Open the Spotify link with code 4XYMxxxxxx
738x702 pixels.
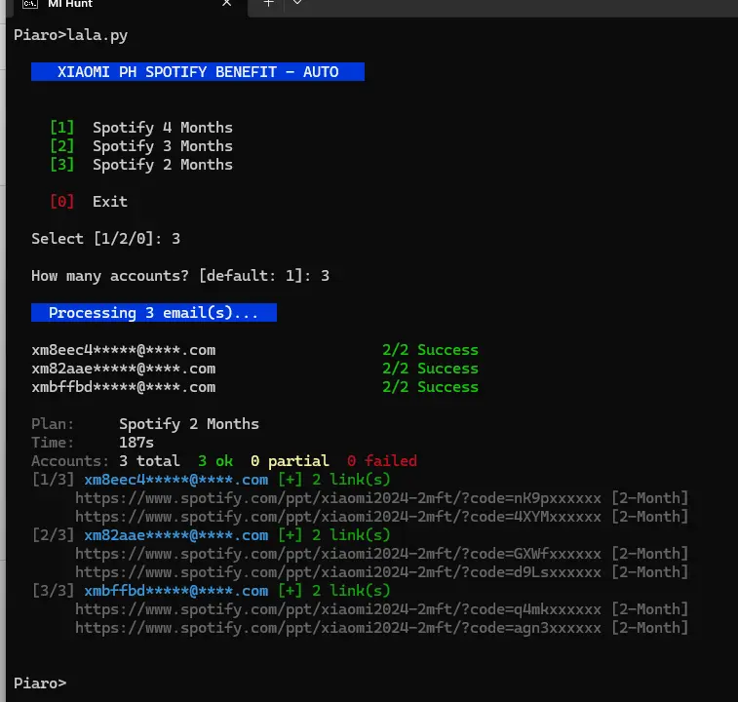point(338,517)
